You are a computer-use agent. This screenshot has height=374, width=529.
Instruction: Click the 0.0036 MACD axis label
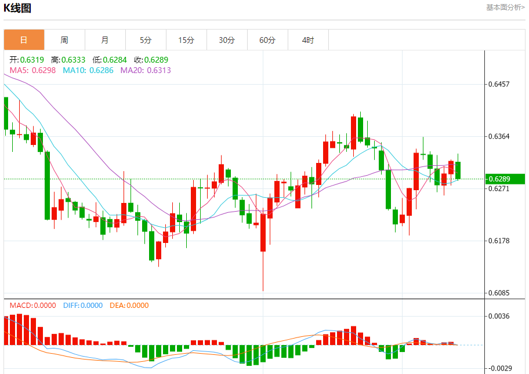click(499, 316)
